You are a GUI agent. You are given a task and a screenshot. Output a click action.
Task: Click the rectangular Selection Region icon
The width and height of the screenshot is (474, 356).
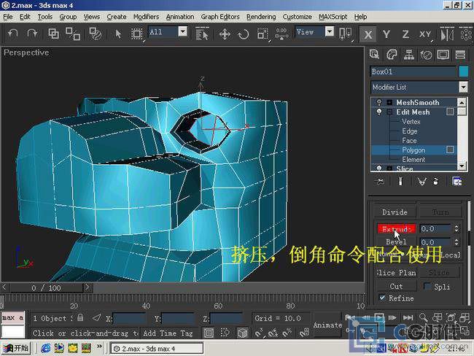point(136,34)
